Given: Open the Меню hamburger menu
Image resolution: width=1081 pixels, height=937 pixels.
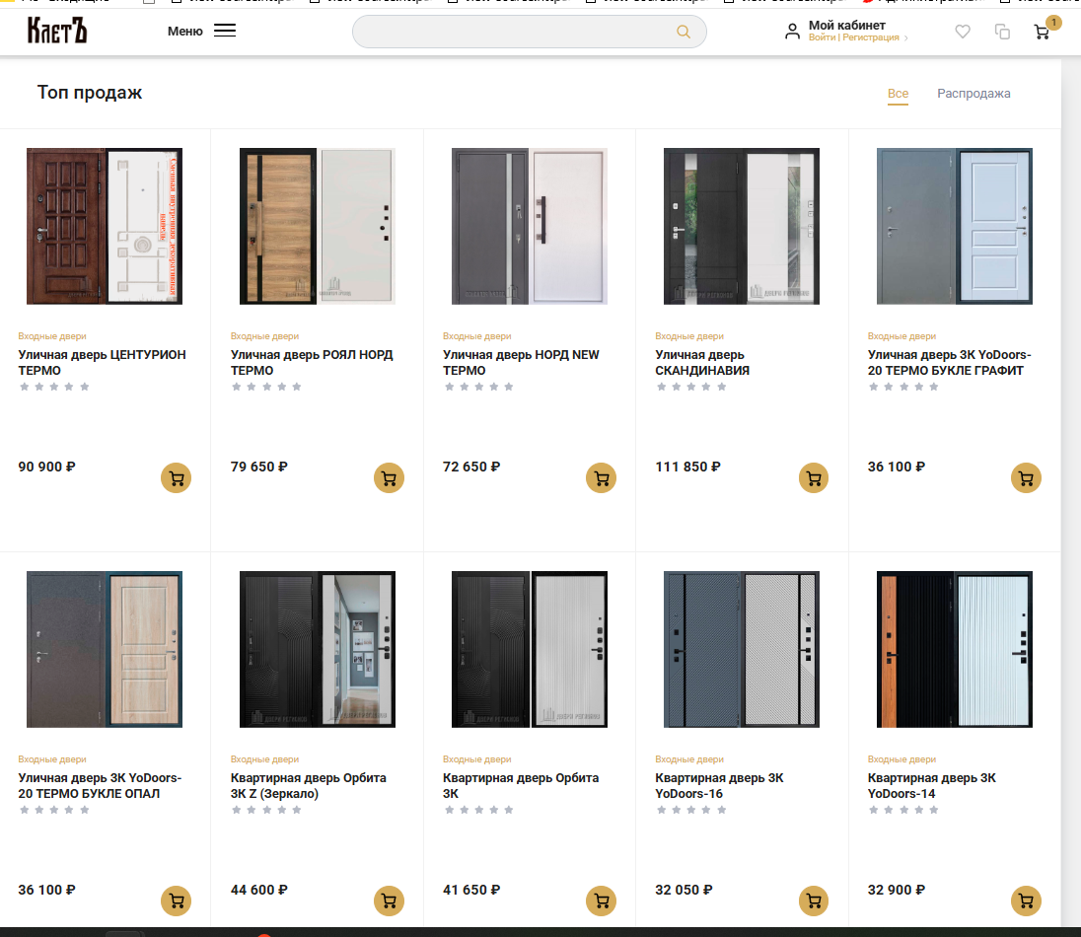Looking at the screenshot, I should [x=224, y=31].
